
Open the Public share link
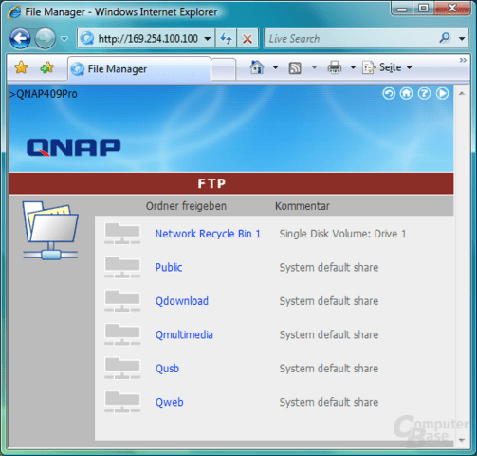169,267
